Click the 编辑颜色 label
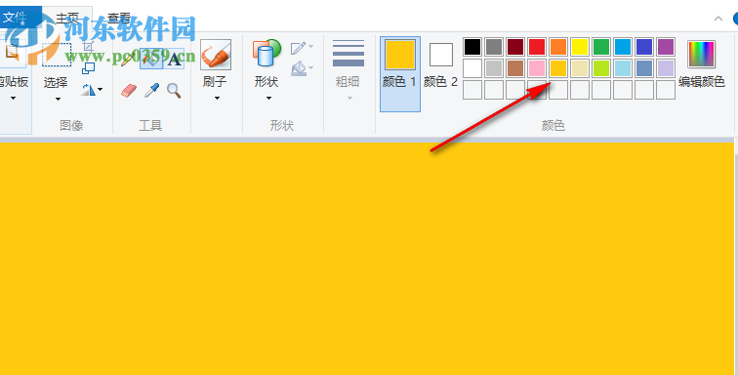 point(701,82)
